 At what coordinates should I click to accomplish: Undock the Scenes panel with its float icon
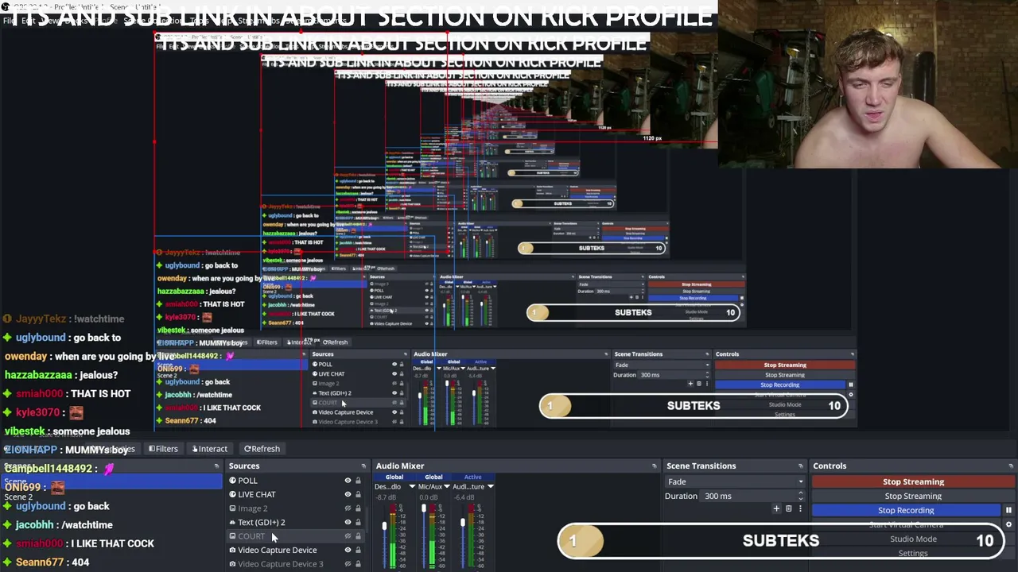pyautogui.click(x=216, y=466)
